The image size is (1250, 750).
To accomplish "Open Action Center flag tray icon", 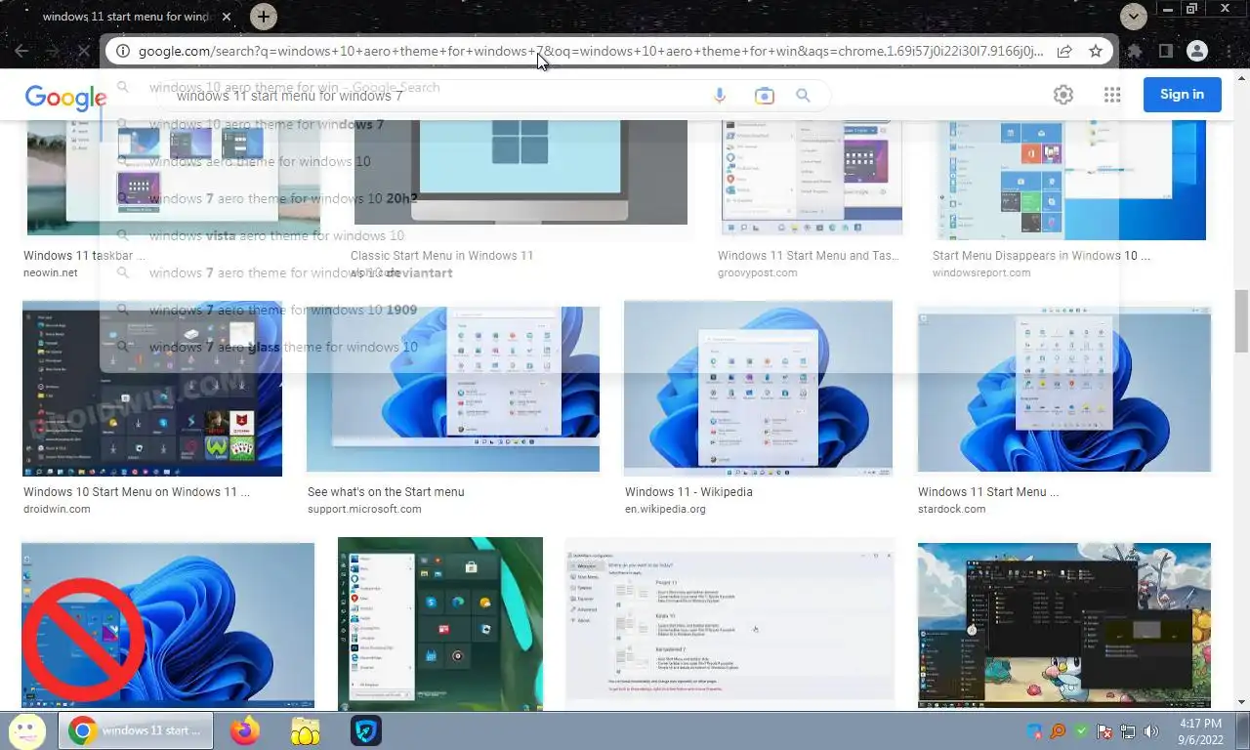I will [x=1104, y=730].
